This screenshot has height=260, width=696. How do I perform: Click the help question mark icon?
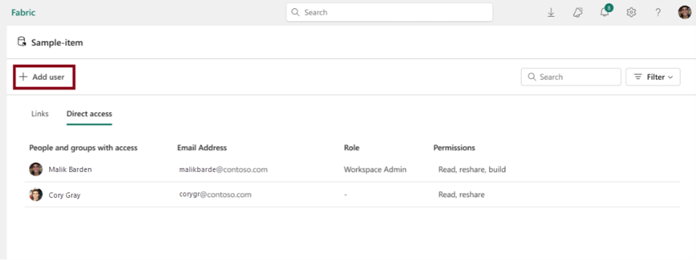tap(658, 12)
